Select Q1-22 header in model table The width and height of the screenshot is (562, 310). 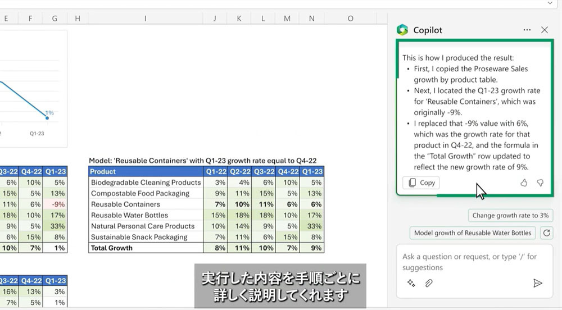(215, 171)
